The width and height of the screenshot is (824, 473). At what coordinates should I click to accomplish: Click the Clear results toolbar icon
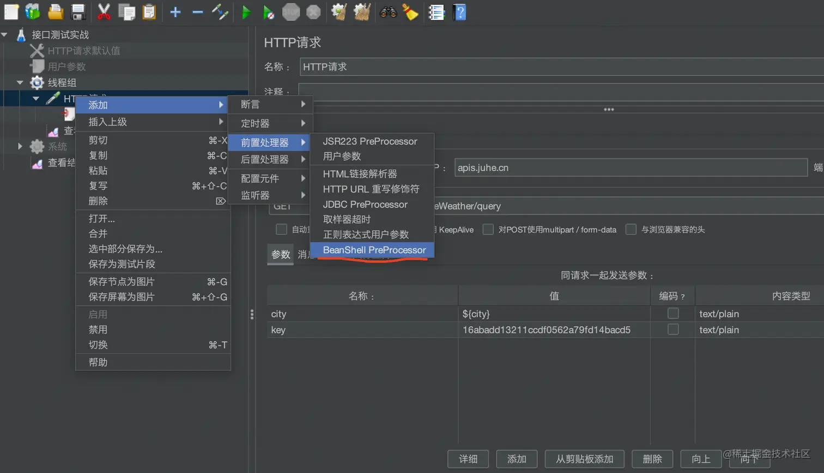click(x=339, y=11)
